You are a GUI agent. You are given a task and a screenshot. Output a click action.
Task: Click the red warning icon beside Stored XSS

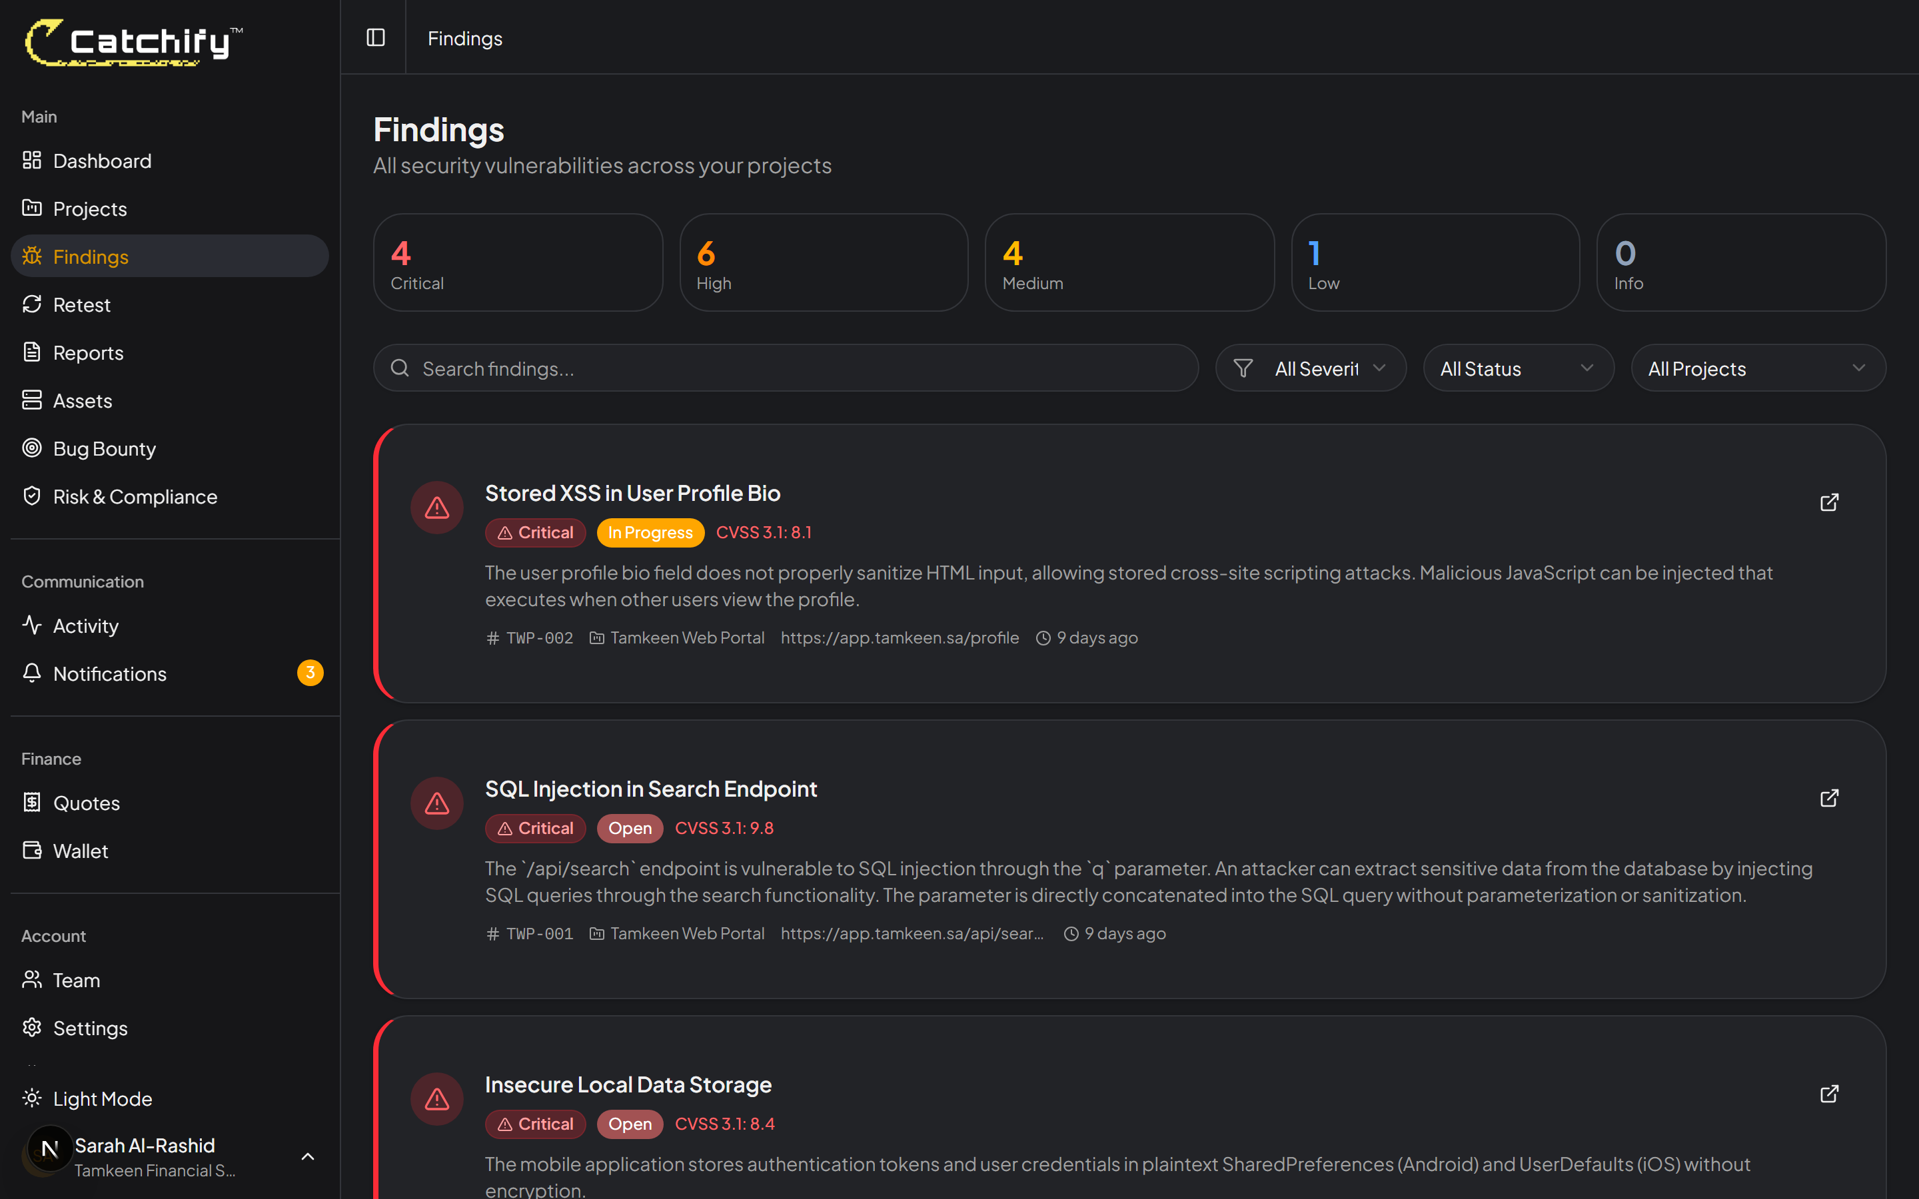437,508
